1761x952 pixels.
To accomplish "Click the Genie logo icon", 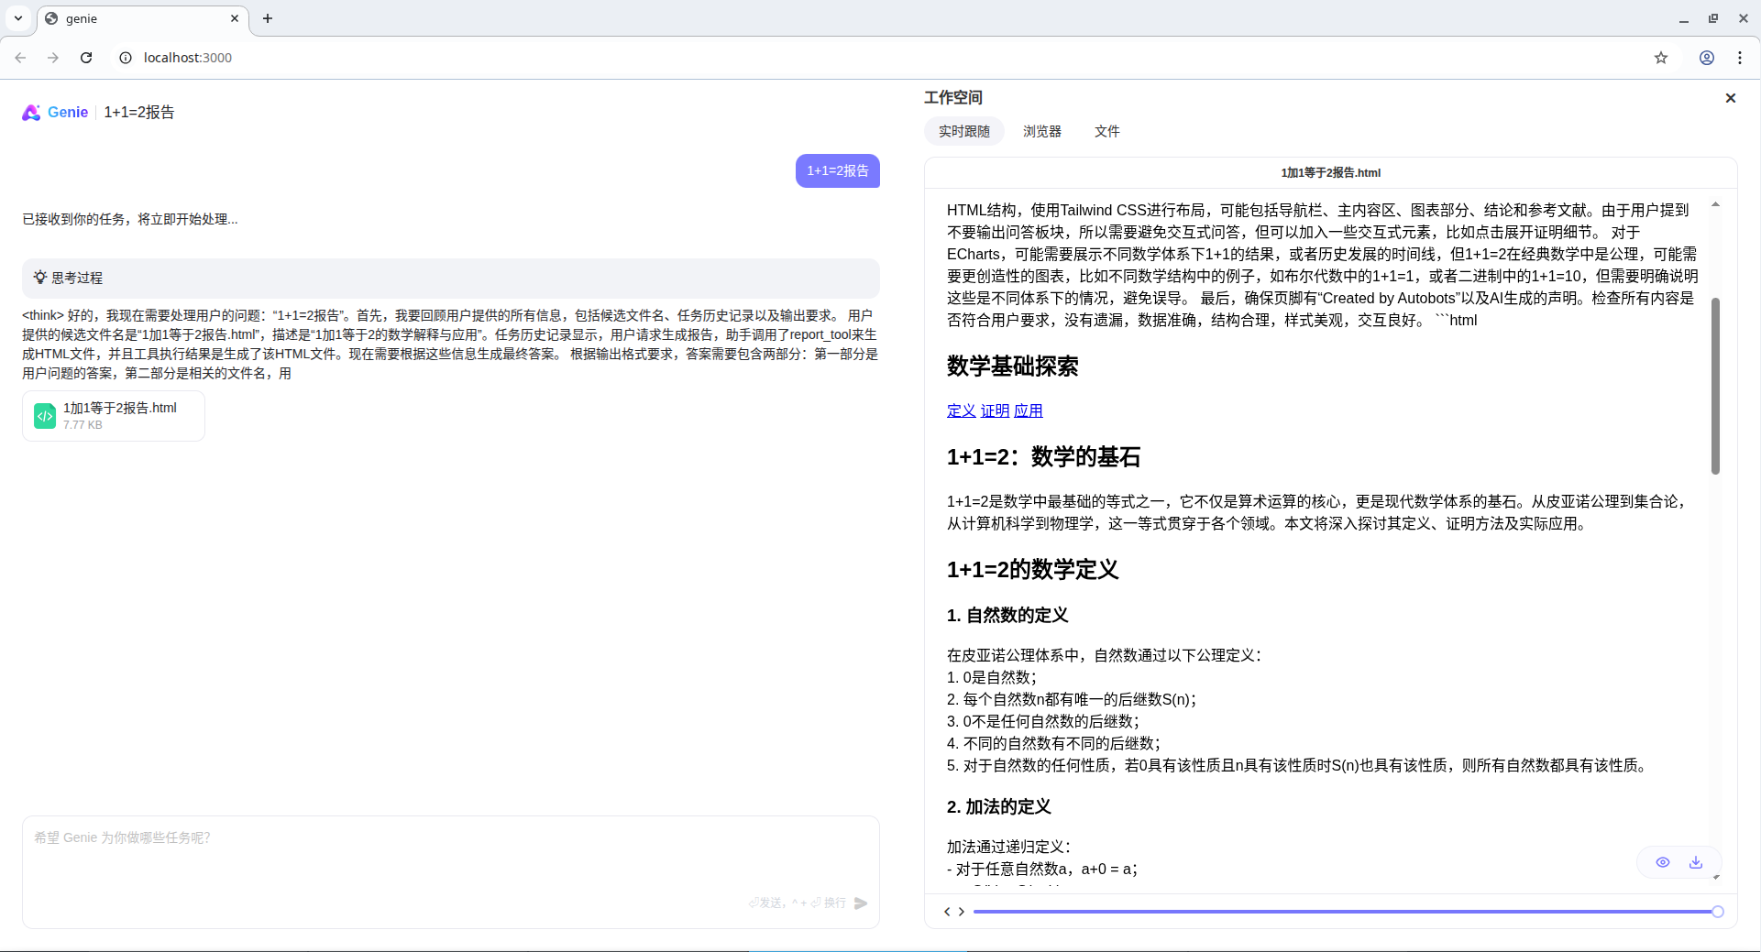I will point(30,112).
